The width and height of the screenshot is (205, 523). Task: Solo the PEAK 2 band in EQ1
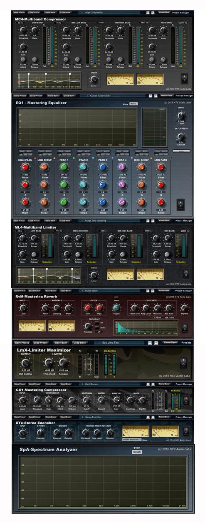[x=80, y=151]
